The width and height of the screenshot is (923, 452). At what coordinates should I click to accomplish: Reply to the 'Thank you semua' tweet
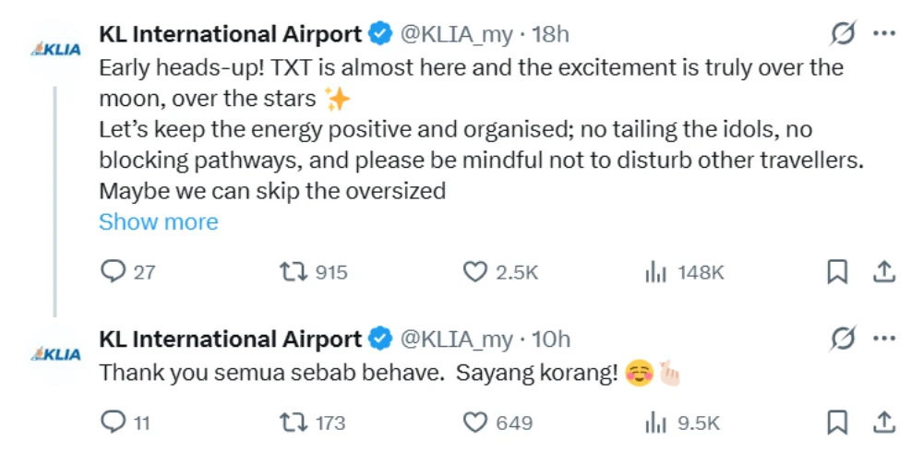click(x=113, y=422)
